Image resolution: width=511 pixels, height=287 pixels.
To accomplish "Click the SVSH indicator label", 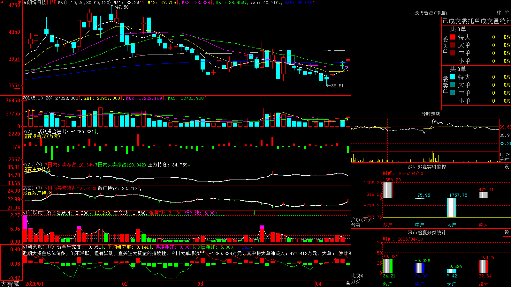I will point(33,188).
